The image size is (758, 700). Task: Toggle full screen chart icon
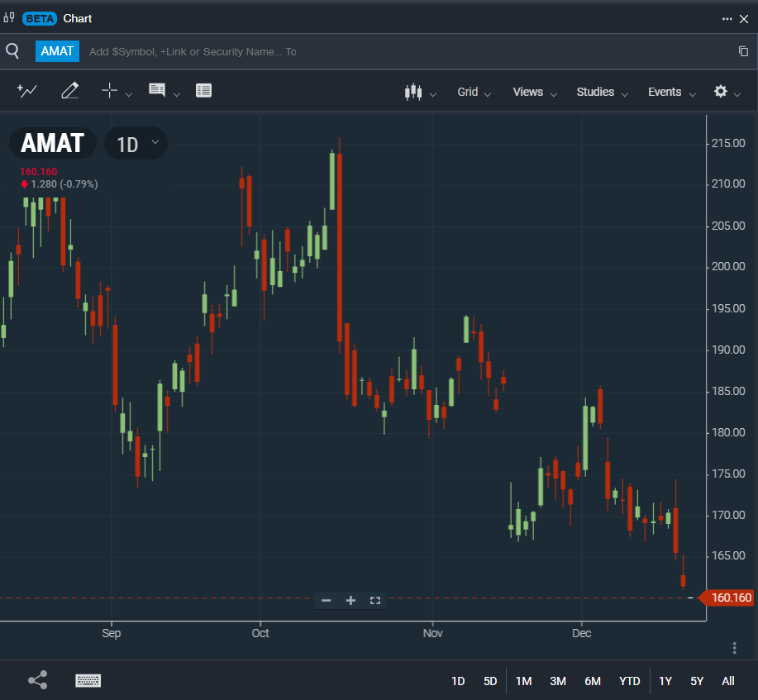[x=375, y=601]
